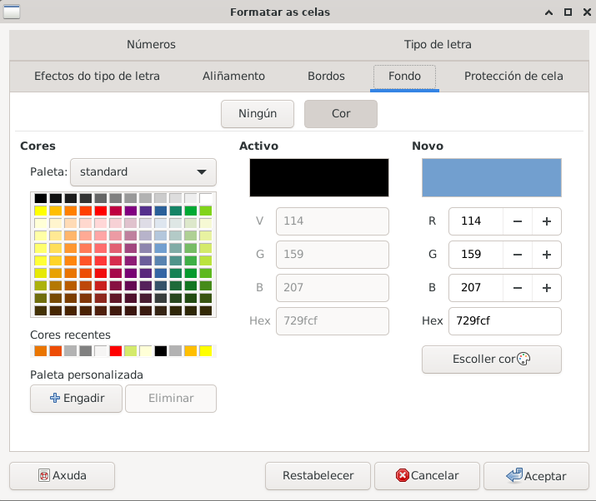The width and height of the screenshot is (596, 501).
Task: Select lime green swatch ending second row
Action: click(x=206, y=211)
